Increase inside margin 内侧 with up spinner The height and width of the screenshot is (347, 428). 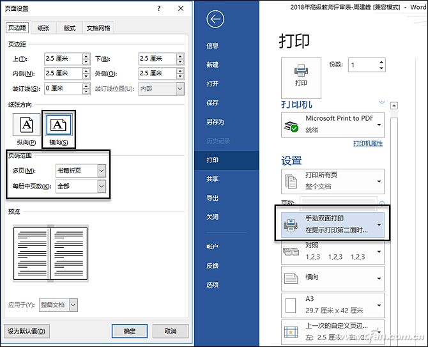86,71
